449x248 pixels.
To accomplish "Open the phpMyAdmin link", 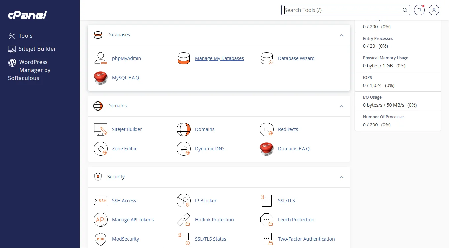I will [x=127, y=58].
